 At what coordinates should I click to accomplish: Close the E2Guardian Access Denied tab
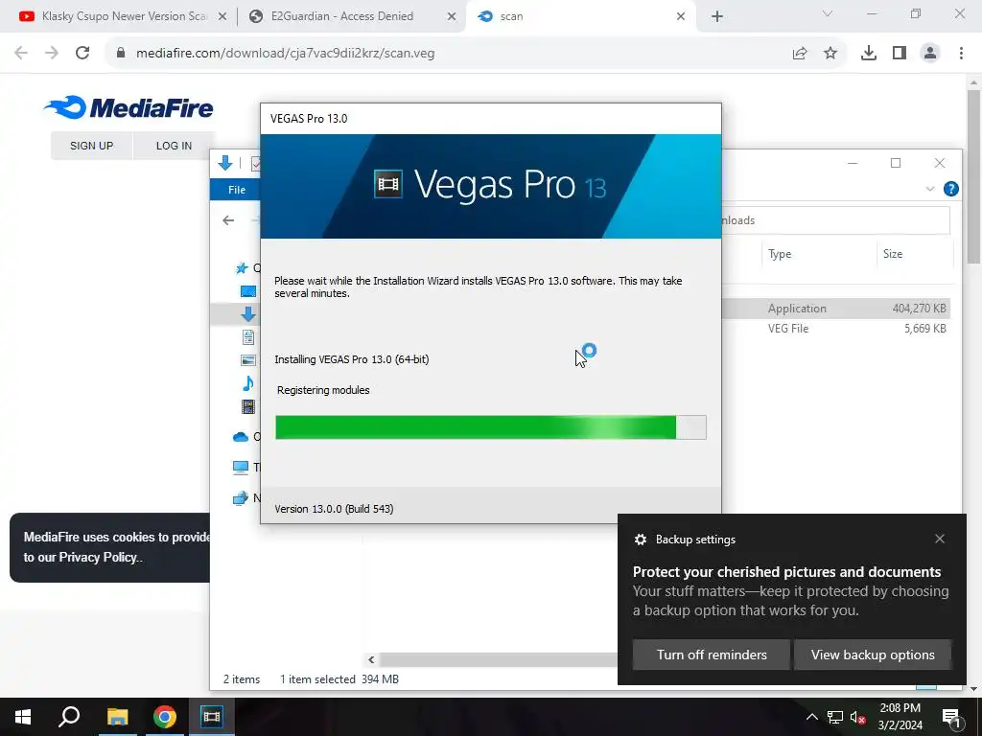coord(452,17)
